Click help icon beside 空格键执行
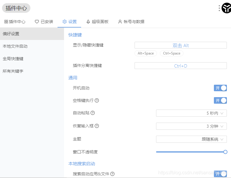The width and height of the screenshot is (231, 178). 97,100
